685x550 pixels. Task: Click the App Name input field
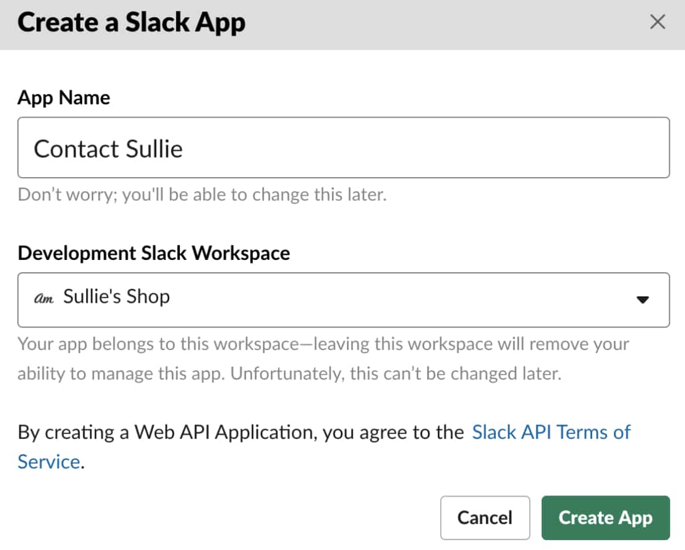pos(343,148)
